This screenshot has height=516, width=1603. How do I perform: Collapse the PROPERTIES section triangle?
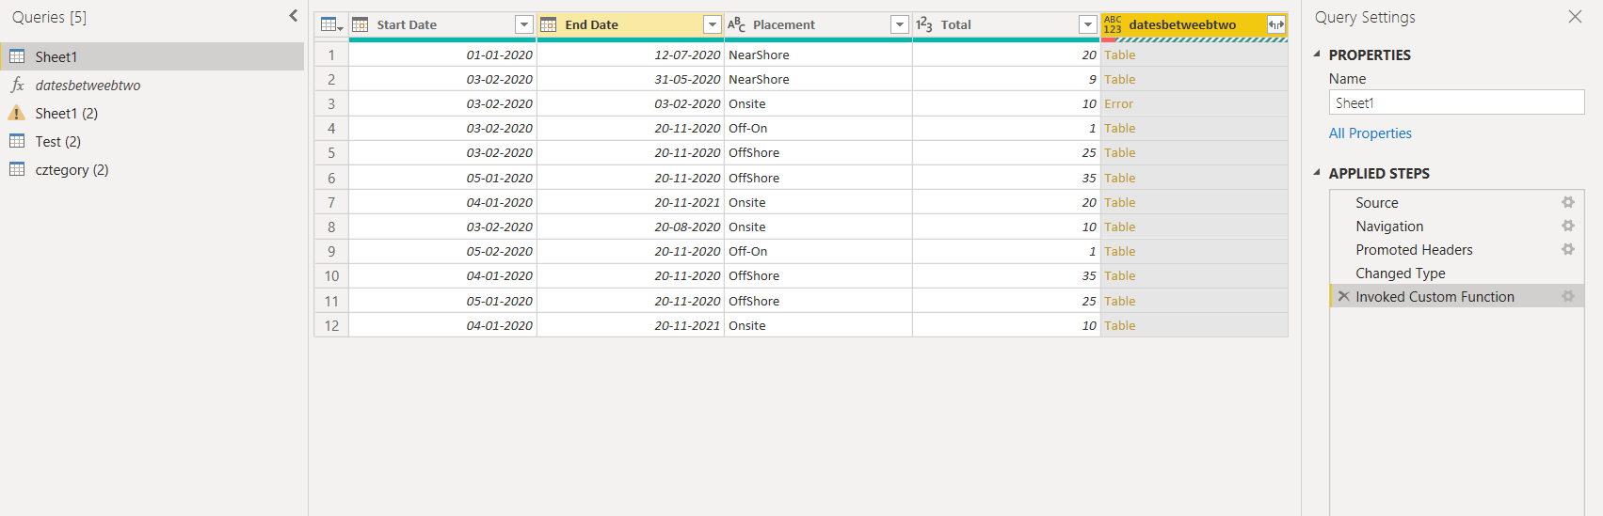pyautogui.click(x=1317, y=55)
